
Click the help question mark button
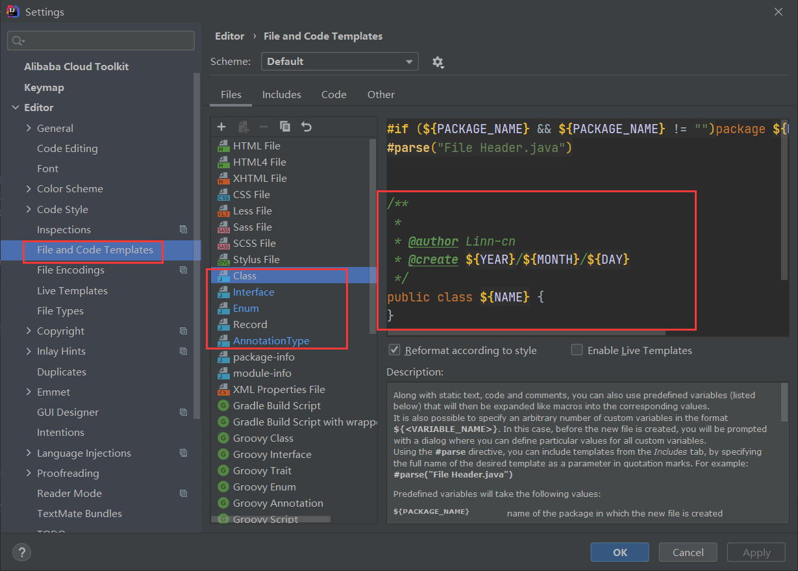point(21,553)
